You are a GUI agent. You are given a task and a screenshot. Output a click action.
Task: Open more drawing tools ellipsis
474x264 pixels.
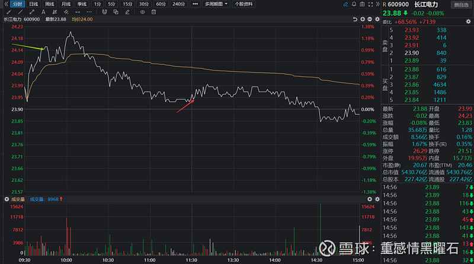click(x=89, y=12)
